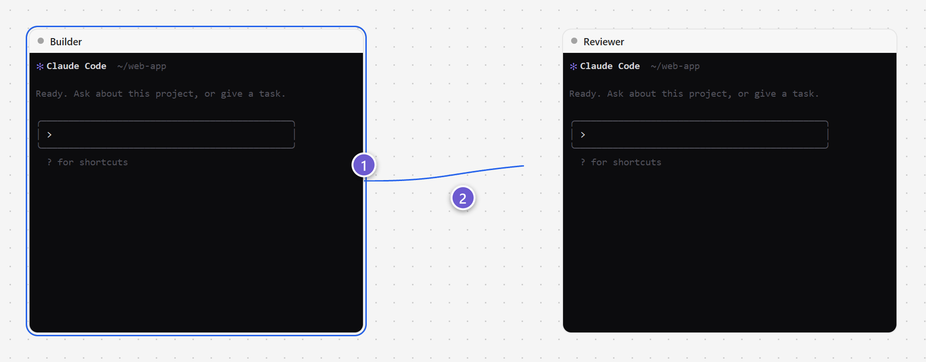Select the Builder node title

coord(66,42)
